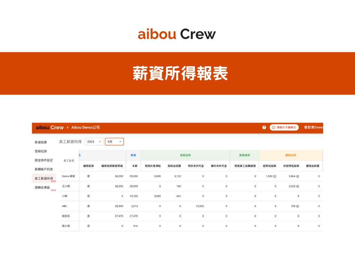Viewport: 355px width, 266px height.
Task: Click the 916 base salary cell
Action: coord(136,226)
